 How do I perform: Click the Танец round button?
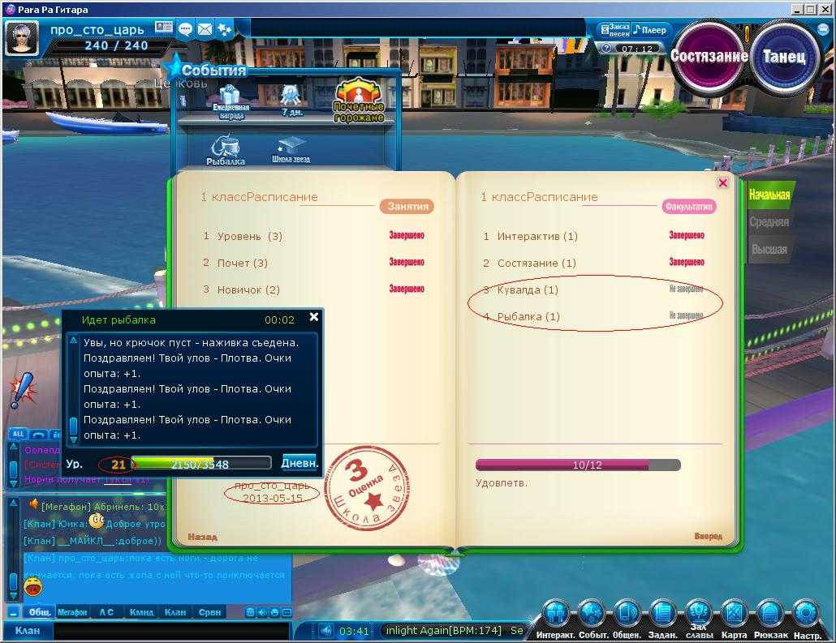[784, 57]
